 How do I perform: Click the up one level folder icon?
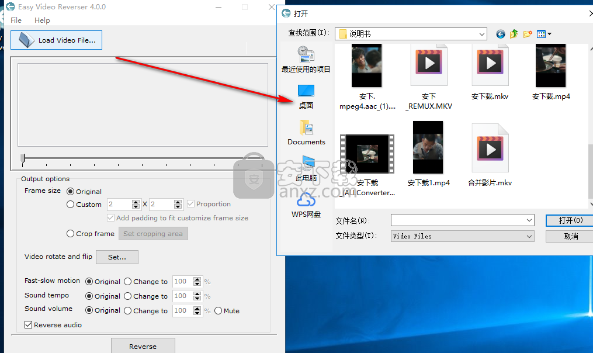[x=514, y=34]
